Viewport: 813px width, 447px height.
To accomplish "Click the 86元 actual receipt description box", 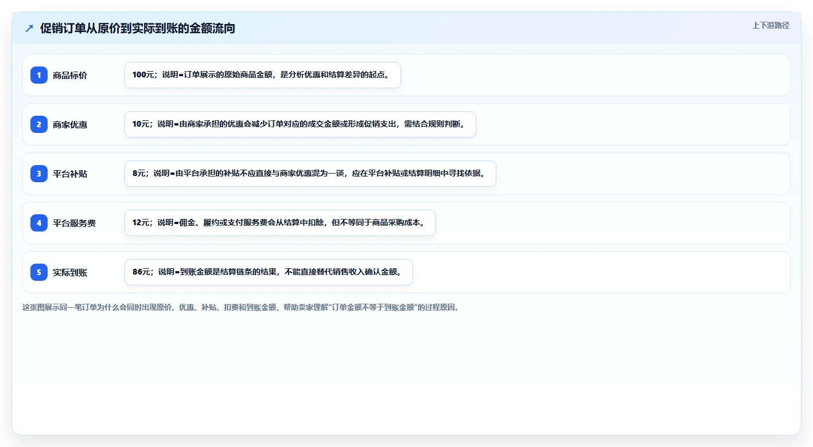I will pyautogui.click(x=269, y=272).
